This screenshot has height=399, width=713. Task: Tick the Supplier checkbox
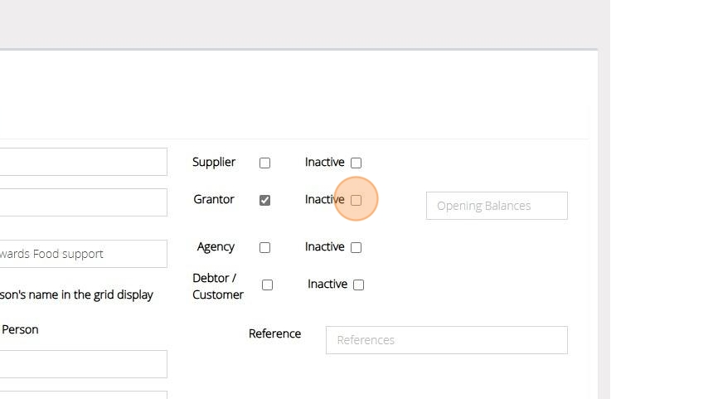click(264, 163)
